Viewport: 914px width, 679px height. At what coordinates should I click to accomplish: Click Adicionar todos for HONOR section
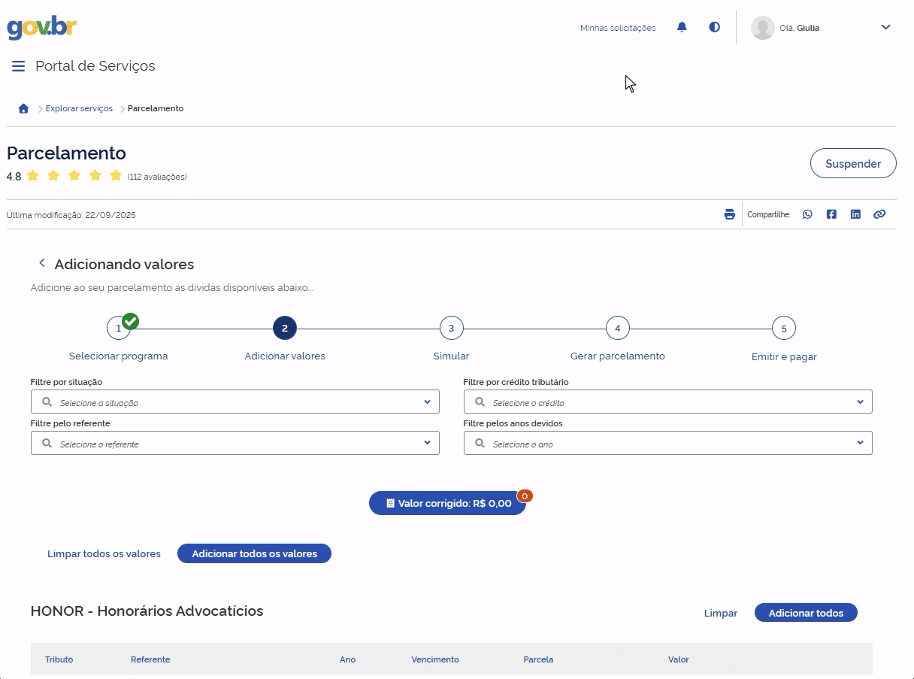[806, 613]
